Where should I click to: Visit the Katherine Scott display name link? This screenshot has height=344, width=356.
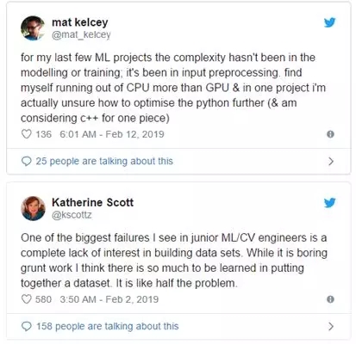(92, 202)
